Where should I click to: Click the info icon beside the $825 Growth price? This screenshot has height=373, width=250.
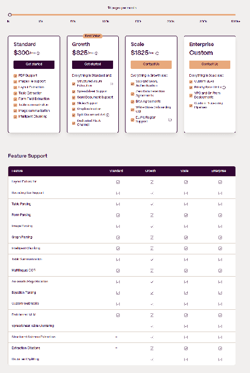[x=96, y=53]
